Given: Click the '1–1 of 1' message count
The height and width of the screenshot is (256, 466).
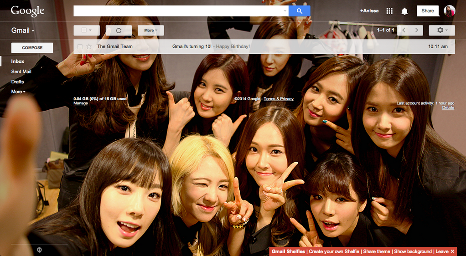Looking at the screenshot, I should [385, 31].
